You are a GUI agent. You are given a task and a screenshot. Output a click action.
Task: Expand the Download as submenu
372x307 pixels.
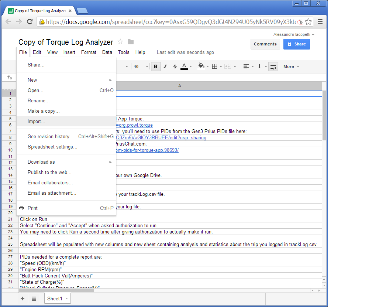pyautogui.click(x=41, y=162)
